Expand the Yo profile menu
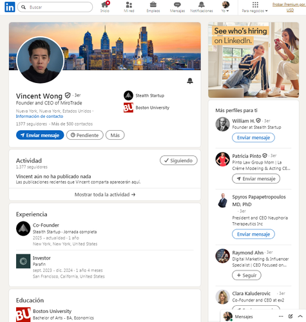 point(225,7)
